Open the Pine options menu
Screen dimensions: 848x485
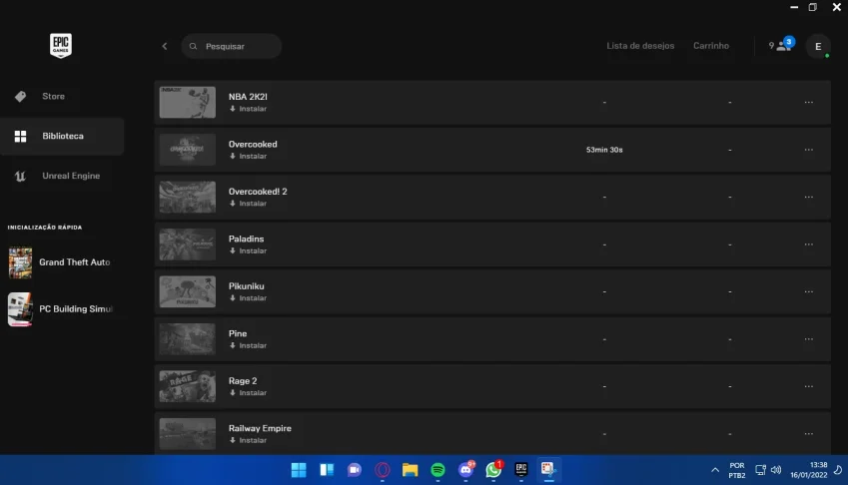(x=808, y=339)
